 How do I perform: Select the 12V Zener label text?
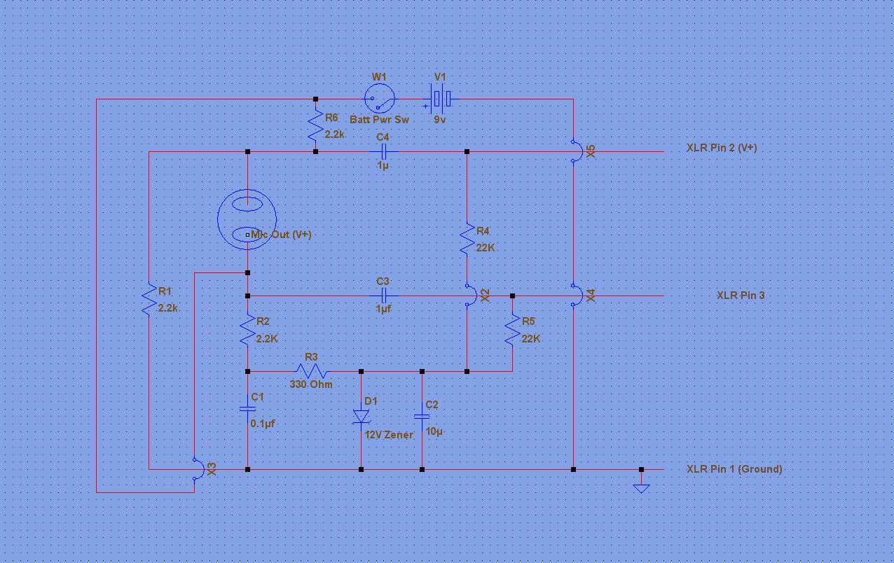coord(389,434)
